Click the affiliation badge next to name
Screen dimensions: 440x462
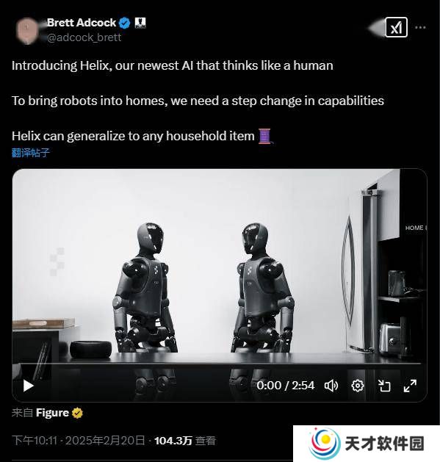[x=140, y=23]
